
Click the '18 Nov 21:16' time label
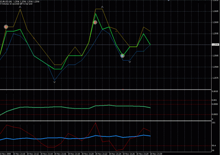60,154
